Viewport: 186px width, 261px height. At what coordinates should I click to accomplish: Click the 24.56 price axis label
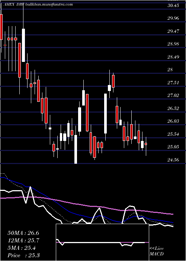173,160
